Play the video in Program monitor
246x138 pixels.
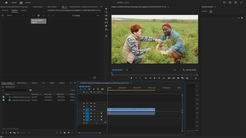coord(154,78)
